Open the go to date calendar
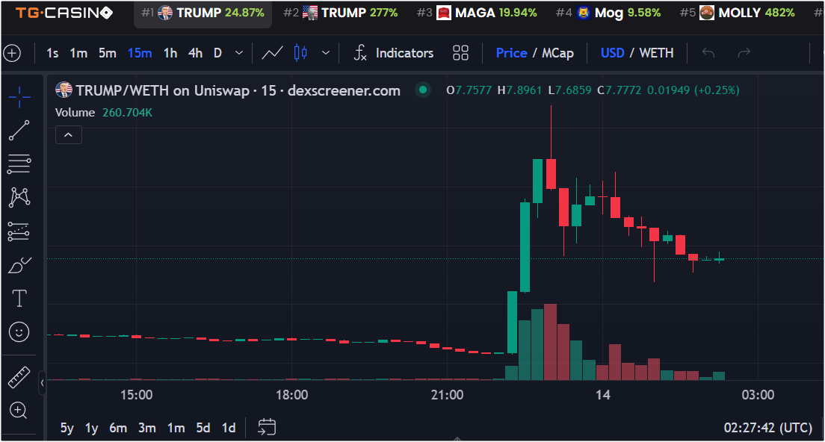825x442 pixels. [267, 427]
